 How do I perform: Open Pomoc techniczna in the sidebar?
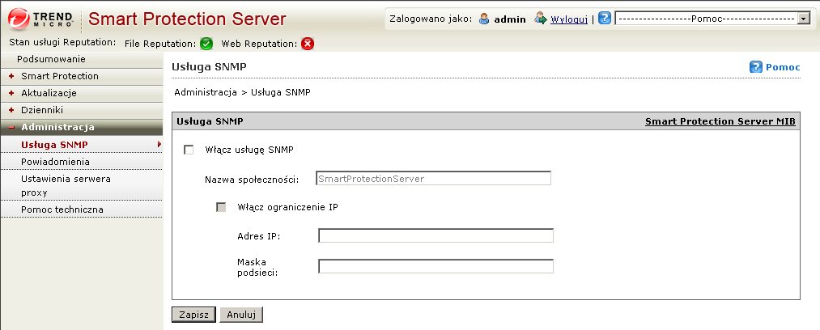62,210
